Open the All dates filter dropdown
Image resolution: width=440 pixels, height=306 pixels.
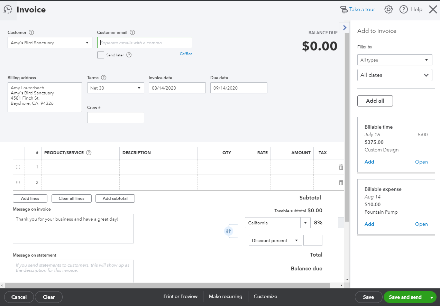(x=395, y=75)
